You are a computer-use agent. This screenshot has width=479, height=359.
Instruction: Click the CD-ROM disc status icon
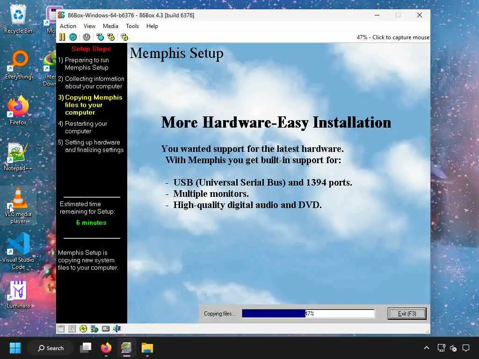click(83, 329)
